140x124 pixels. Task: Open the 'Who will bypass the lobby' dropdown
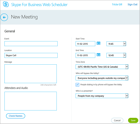pyautogui.click(x=102, y=78)
